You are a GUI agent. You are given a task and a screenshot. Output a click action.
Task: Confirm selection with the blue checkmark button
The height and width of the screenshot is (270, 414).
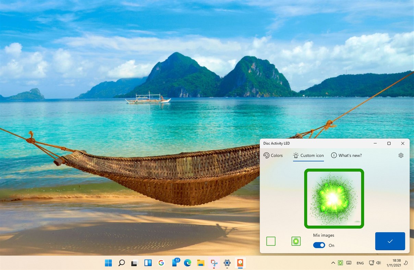pyautogui.click(x=390, y=241)
